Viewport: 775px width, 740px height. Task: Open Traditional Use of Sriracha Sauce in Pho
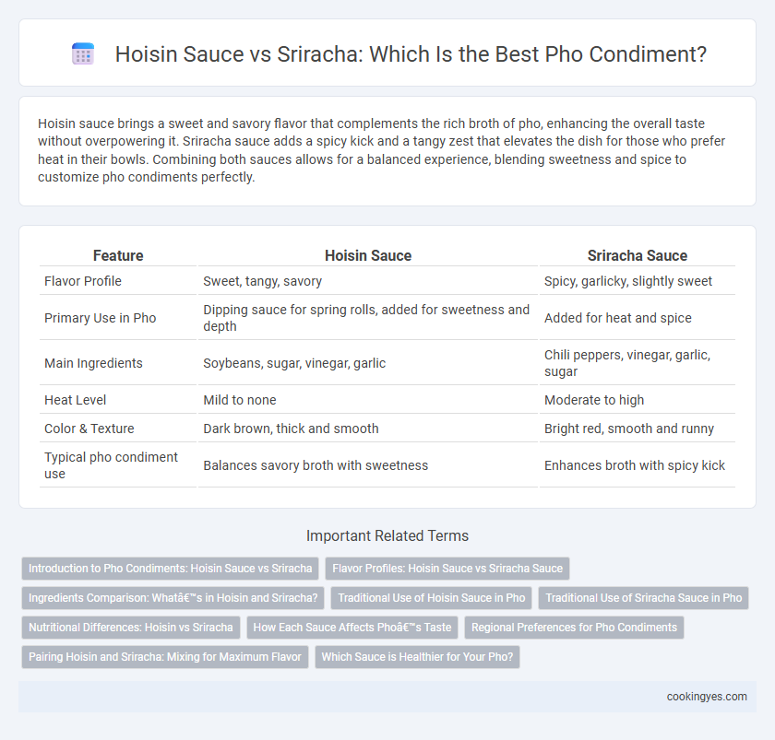click(644, 598)
